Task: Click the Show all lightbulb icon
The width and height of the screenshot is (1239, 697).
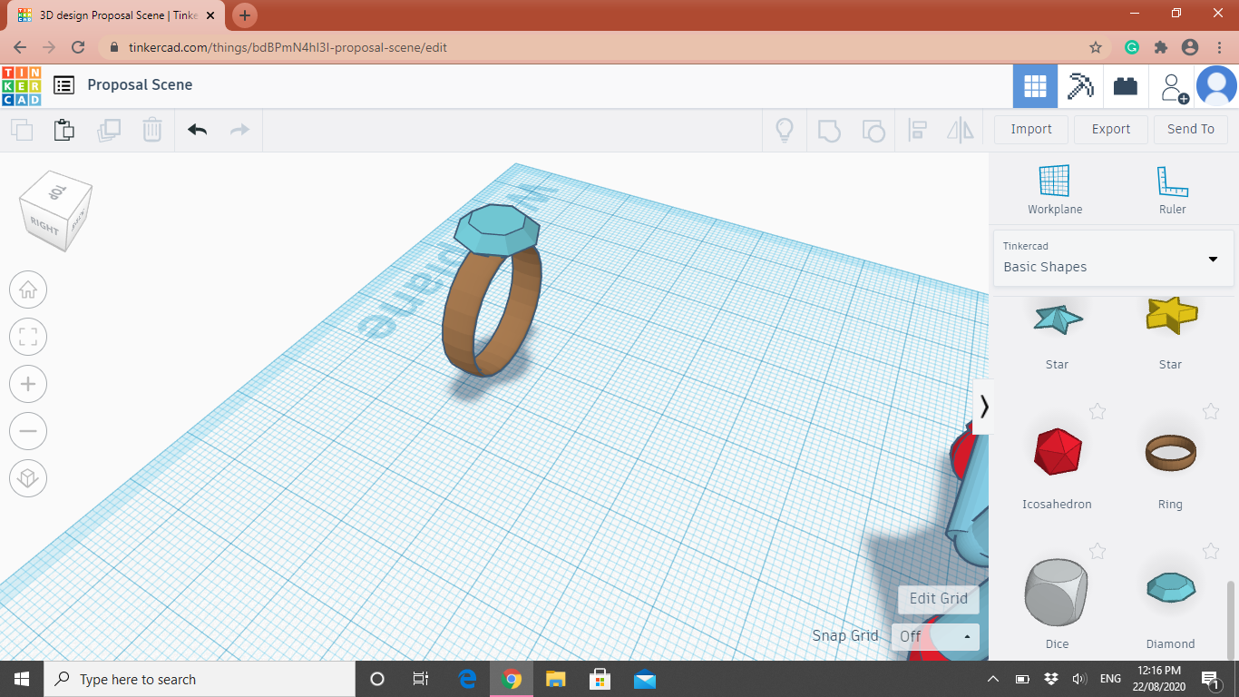Action: (x=785, y=130)
